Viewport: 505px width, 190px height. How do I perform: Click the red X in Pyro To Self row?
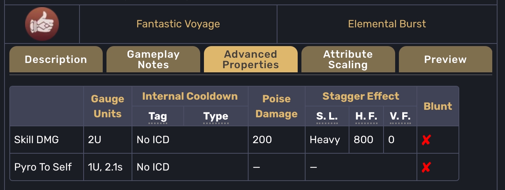426,167
